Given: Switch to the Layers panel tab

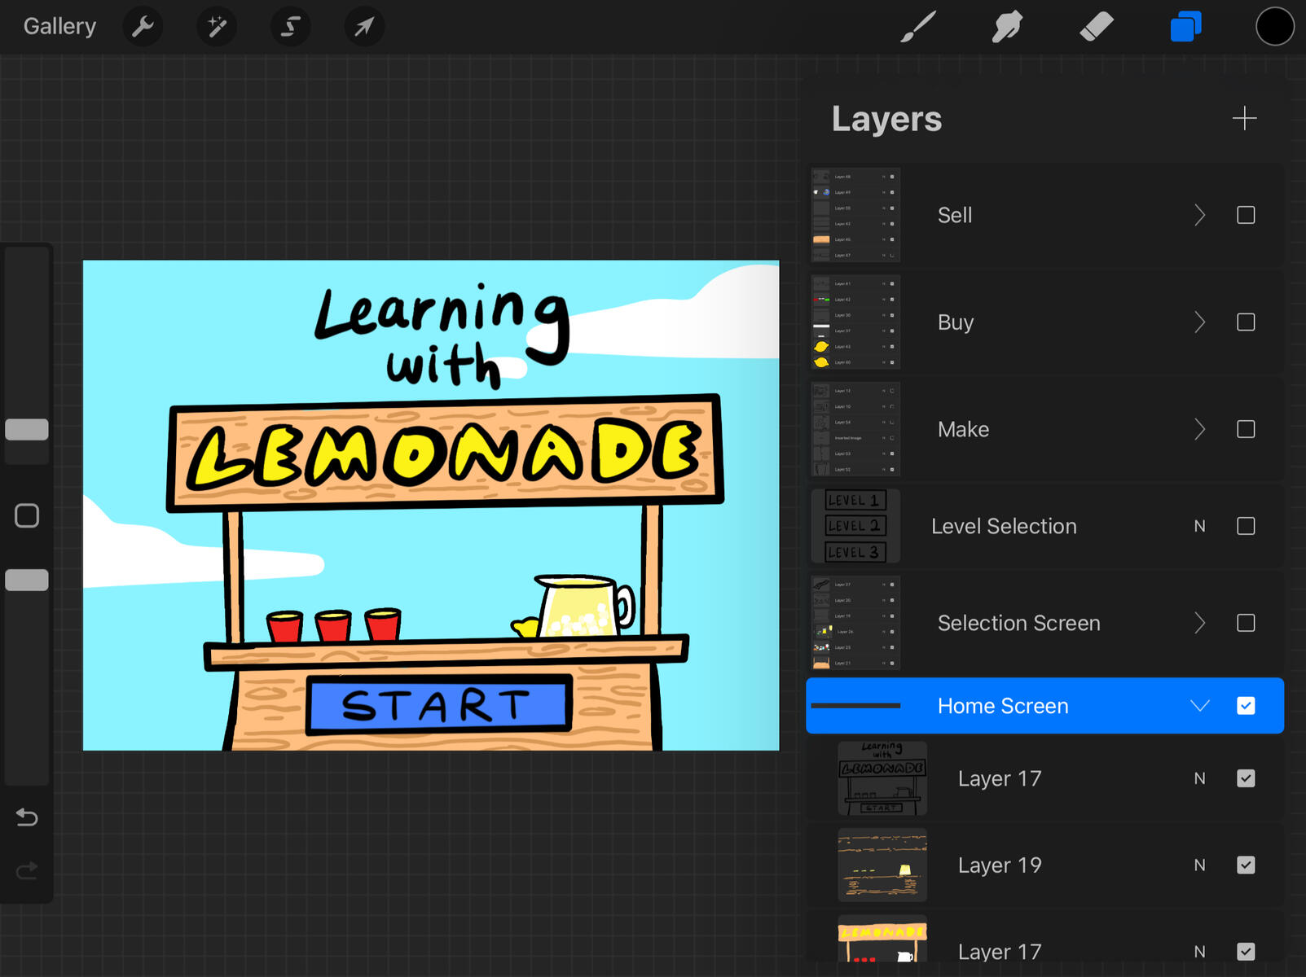Looking at the screenshot, I should pos(1185,26).
